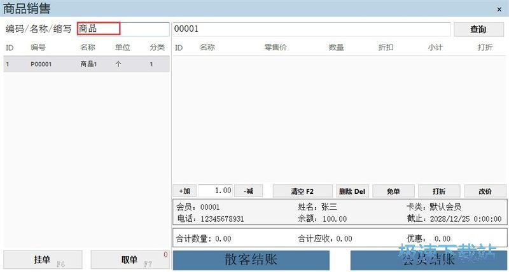The width and height of the screenshot is (509, 272).
Task: Click the 改价 change price button
Action: [x=485, y=191]
